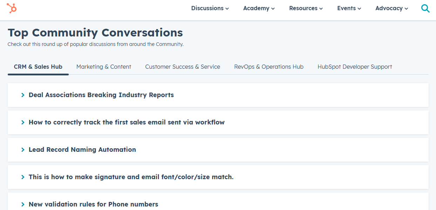
Task: Open the Discussions dropdown menu
Action: (x=210, y=8)
